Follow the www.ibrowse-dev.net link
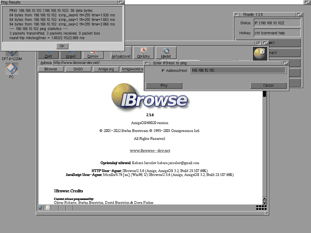 pyautogui.click(x=150, y=150)
